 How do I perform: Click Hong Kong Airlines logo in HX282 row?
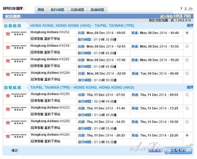[16, 60]
